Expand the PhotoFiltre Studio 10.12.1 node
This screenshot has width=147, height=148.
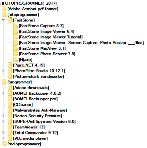point(3,71)
